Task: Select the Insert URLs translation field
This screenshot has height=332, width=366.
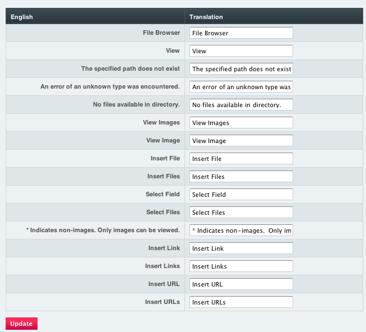Action: point(241,302)
